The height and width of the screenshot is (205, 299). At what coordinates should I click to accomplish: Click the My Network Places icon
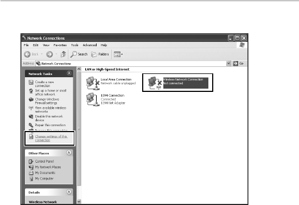pos(31,167)
